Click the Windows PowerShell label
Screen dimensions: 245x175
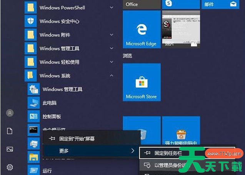(62, 8)
